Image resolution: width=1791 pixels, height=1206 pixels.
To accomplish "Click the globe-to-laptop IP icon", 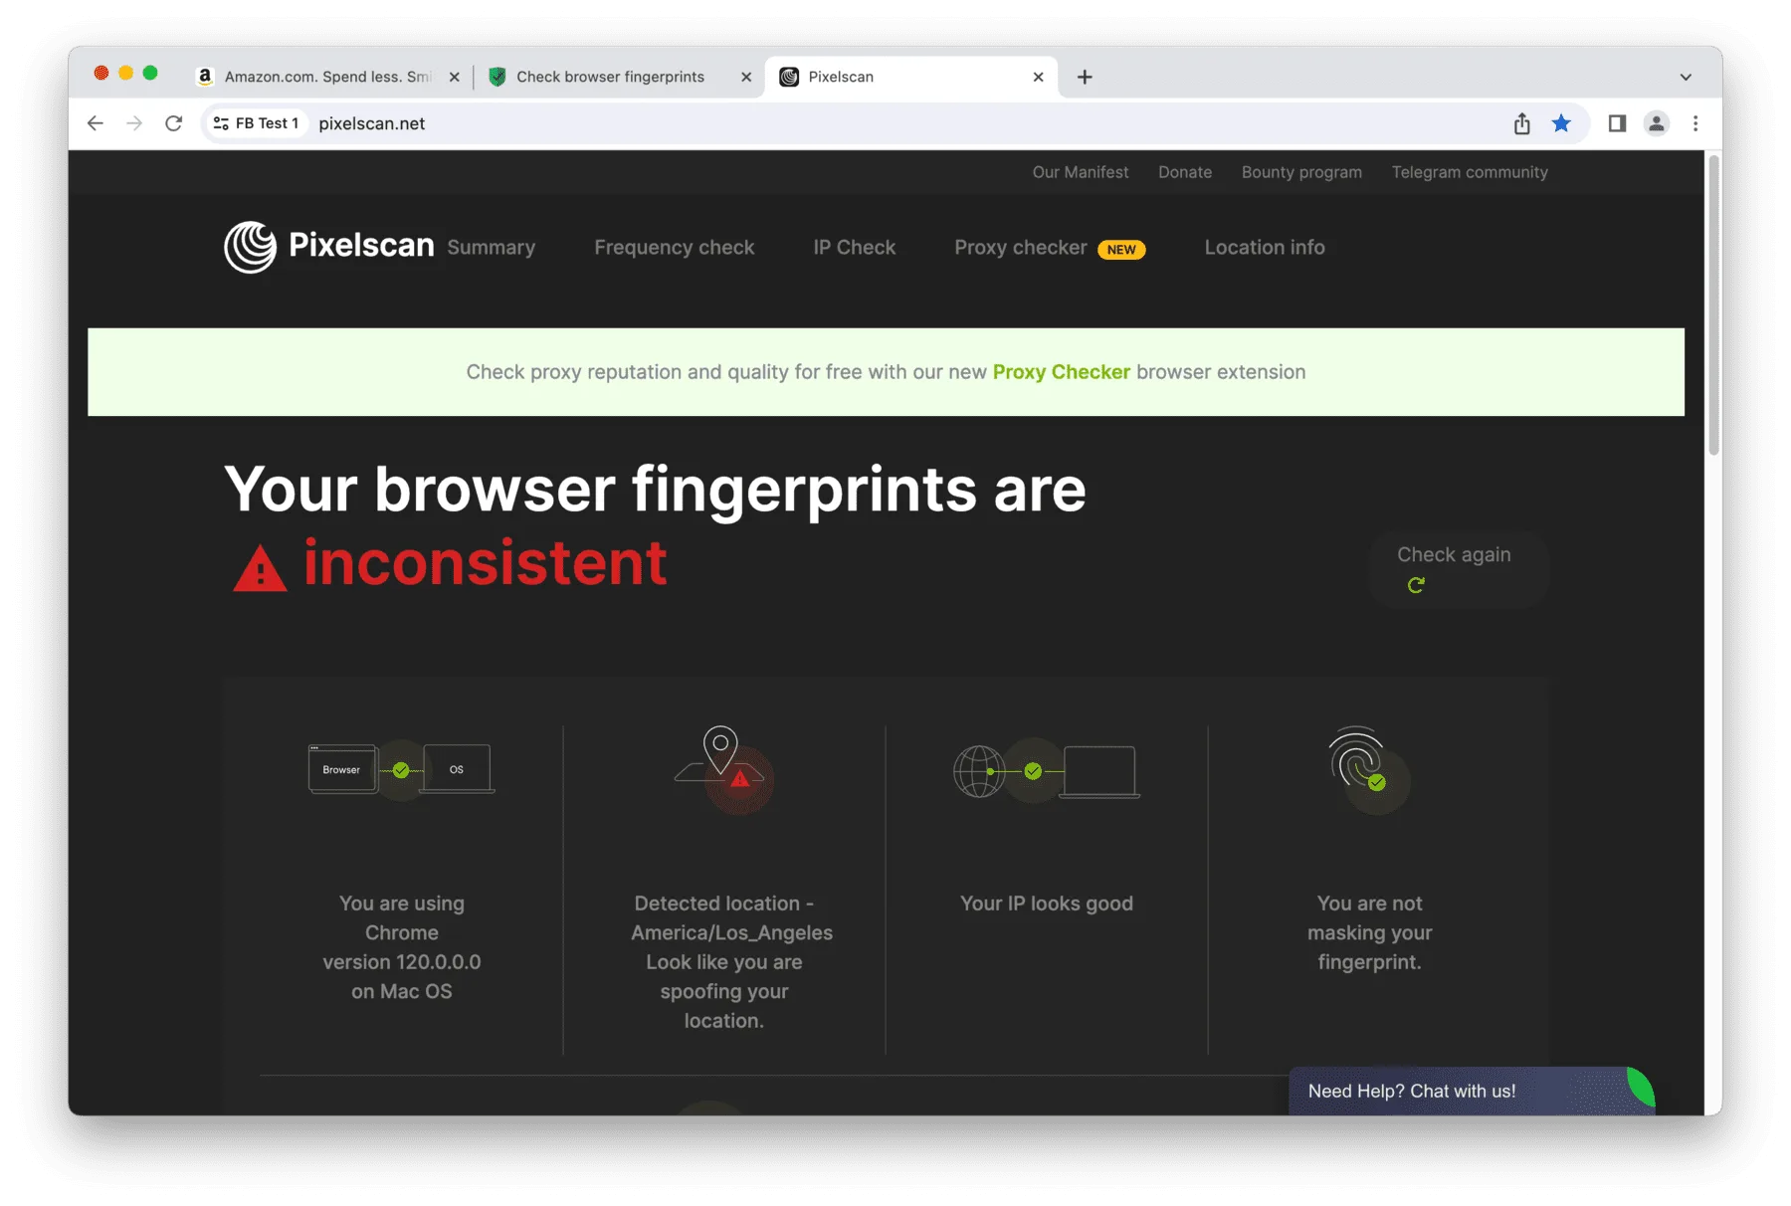I will point(1046,771).
